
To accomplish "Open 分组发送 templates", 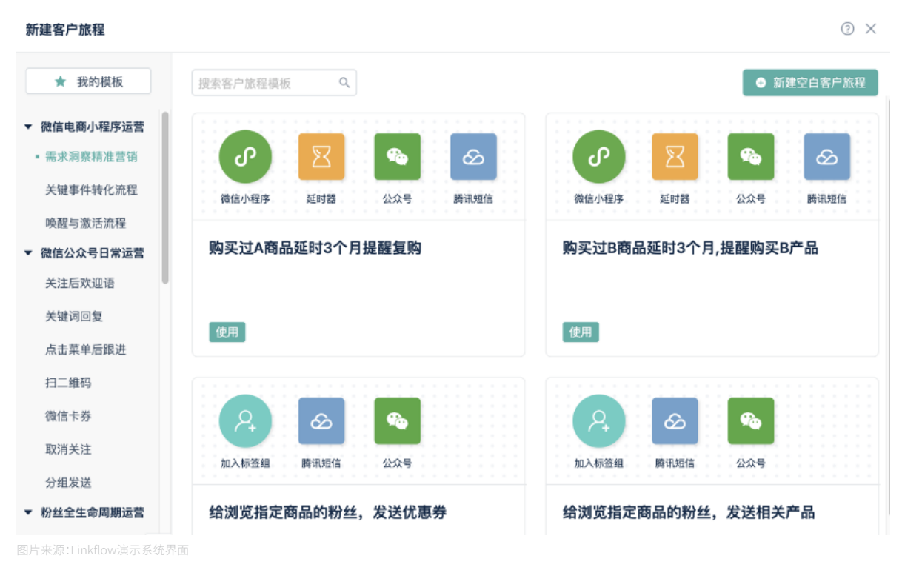I will pyautogui.click(x=68, y=483).
